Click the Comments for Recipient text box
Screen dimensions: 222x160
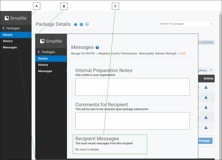pos(132,121)
